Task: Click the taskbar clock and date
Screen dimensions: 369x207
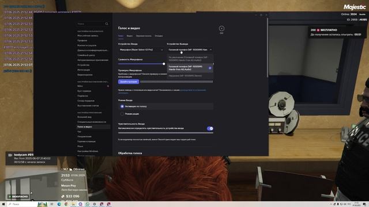Action: [x=356, y=204]
